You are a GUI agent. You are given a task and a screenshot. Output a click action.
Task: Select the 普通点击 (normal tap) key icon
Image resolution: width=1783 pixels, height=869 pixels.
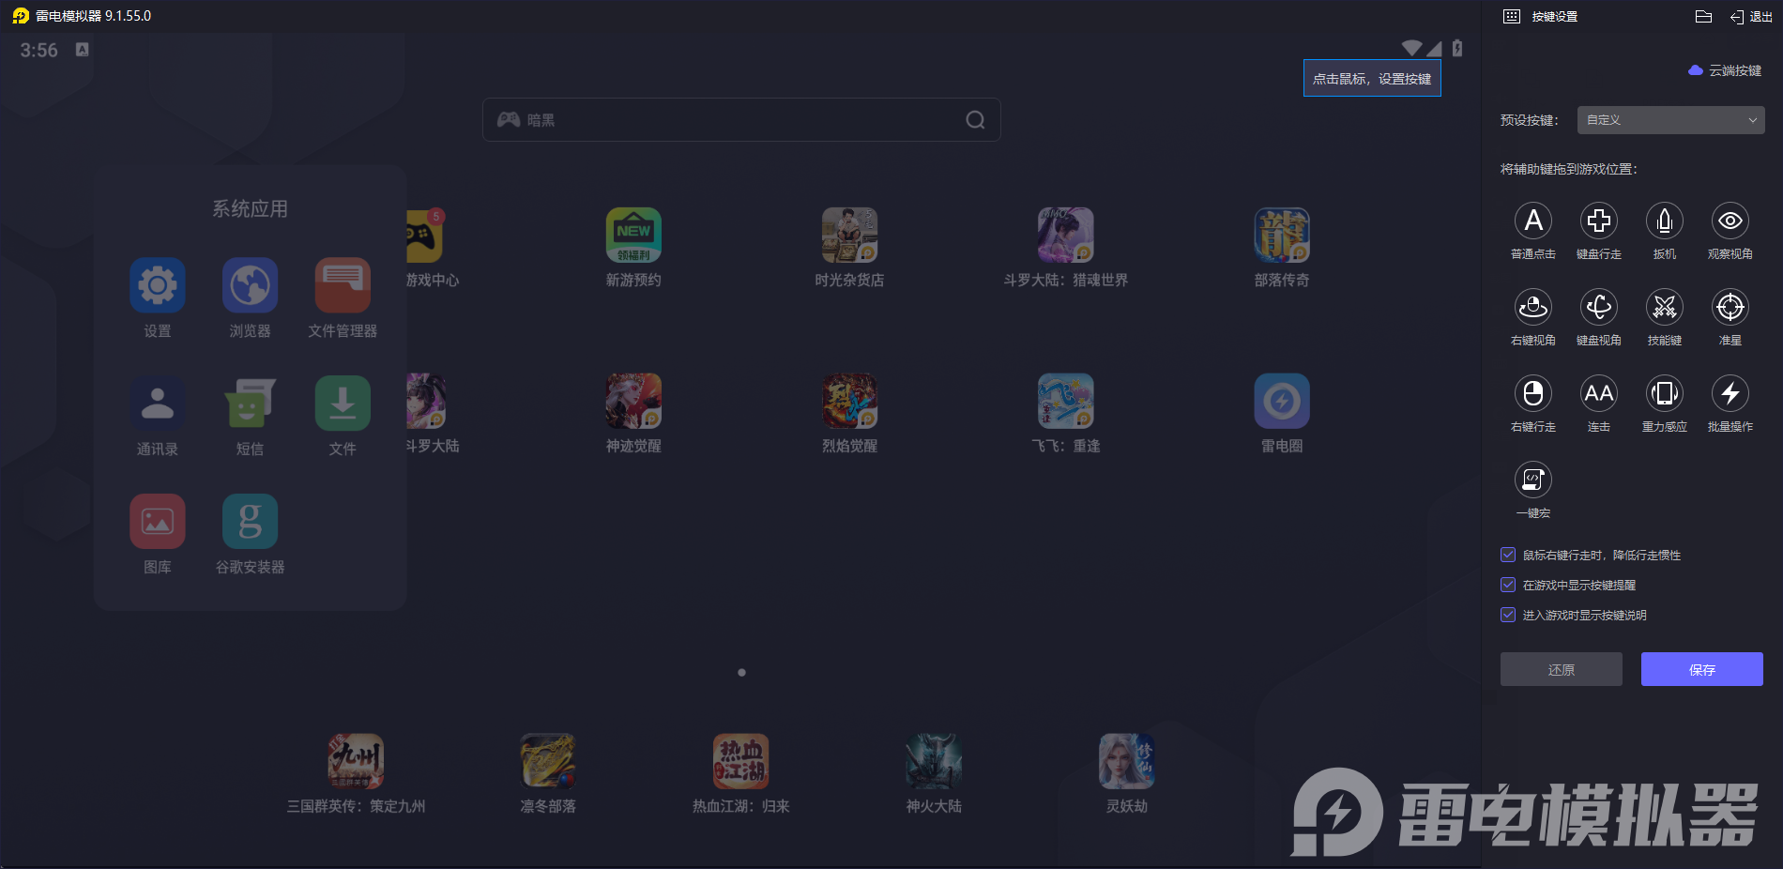coord(1533,221)
